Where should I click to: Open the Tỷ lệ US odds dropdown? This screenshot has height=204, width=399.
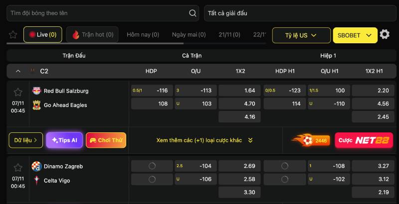301,35
